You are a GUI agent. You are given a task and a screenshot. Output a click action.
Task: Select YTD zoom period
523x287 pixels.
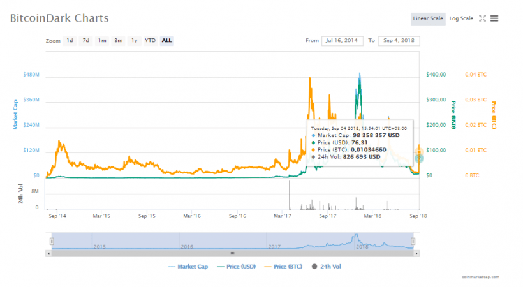[x=150, y=41]
